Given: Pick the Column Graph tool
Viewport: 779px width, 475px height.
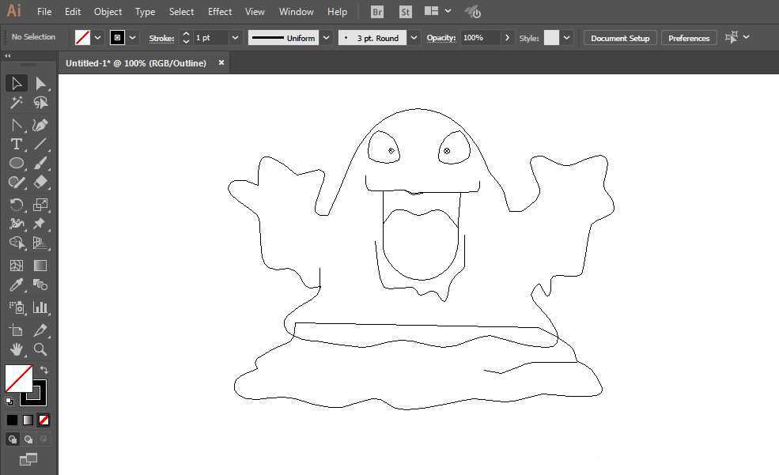Looking at the screenshot, I should pos(41,307).
